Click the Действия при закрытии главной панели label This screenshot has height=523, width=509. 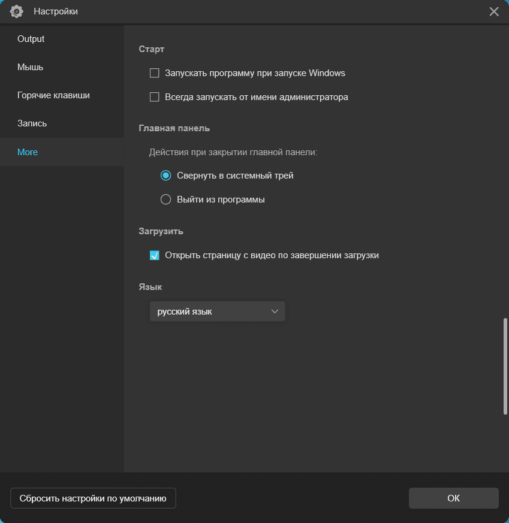pyautogui.click(x=233, y=152)
